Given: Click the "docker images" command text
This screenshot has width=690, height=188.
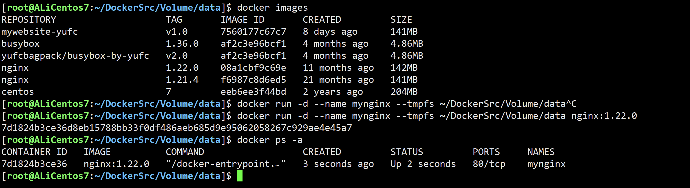Looking at the screenshot, I should pyautogui.click(x=272, y=8).
